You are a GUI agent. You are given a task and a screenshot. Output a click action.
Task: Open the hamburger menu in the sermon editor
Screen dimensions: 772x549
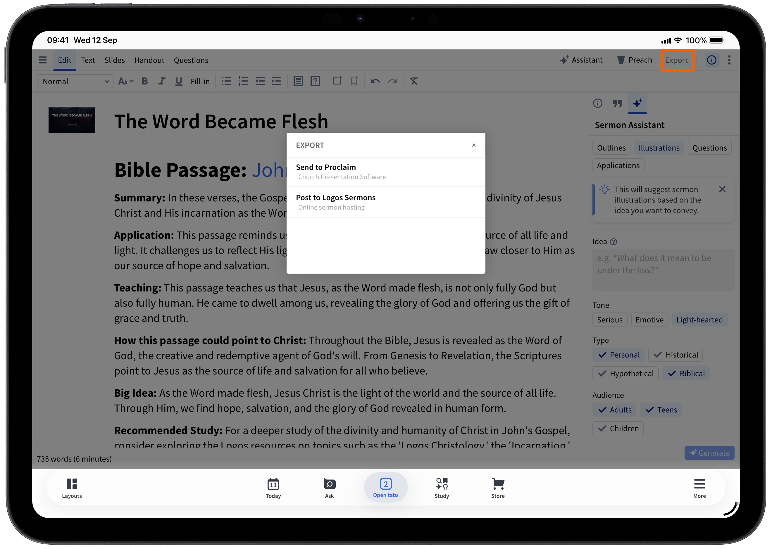click(43, 60)
